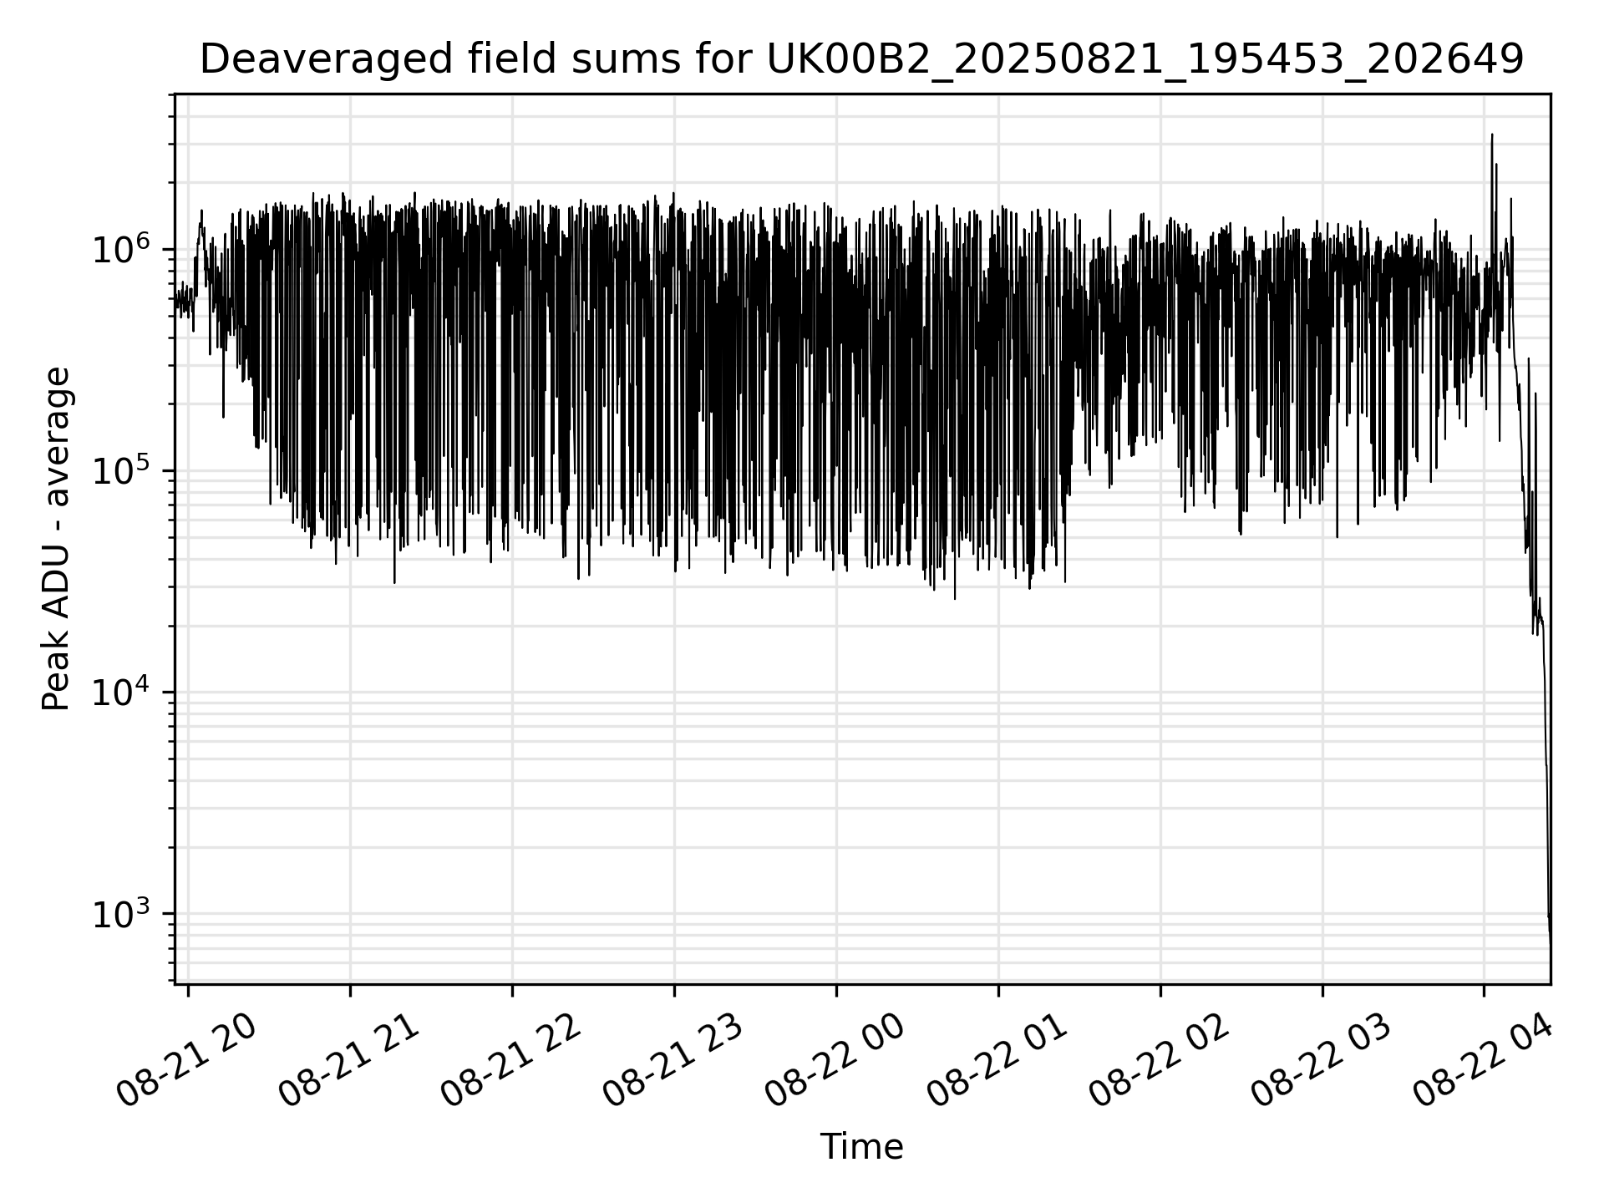This screenshot has height=1203, width=1604.
Task: Click the y tick label 10^5
Action: pyautogui.click(x=122, y=470)
